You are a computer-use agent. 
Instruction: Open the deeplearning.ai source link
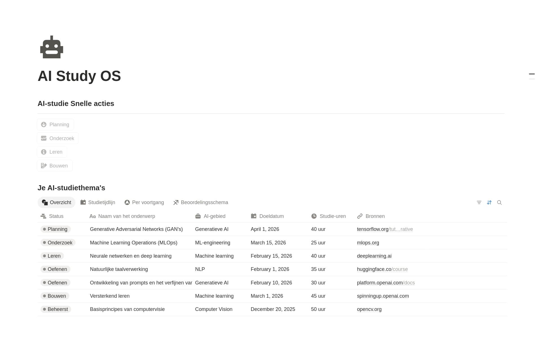click(374, 256)
